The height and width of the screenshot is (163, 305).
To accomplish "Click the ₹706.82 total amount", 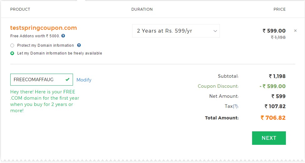I will point(273,118).
